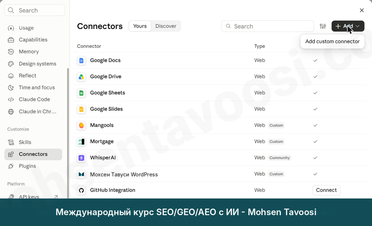Click the Google Docs connector icon
This screenshot has height=226, width=372.
(81, 60)
